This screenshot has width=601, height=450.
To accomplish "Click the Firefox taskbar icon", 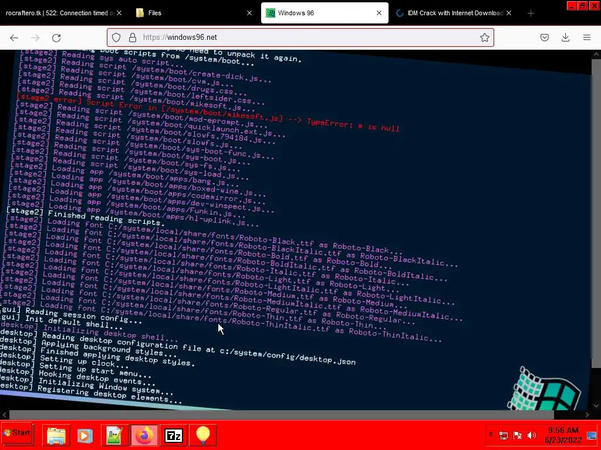I will click(x=144, y=435).
